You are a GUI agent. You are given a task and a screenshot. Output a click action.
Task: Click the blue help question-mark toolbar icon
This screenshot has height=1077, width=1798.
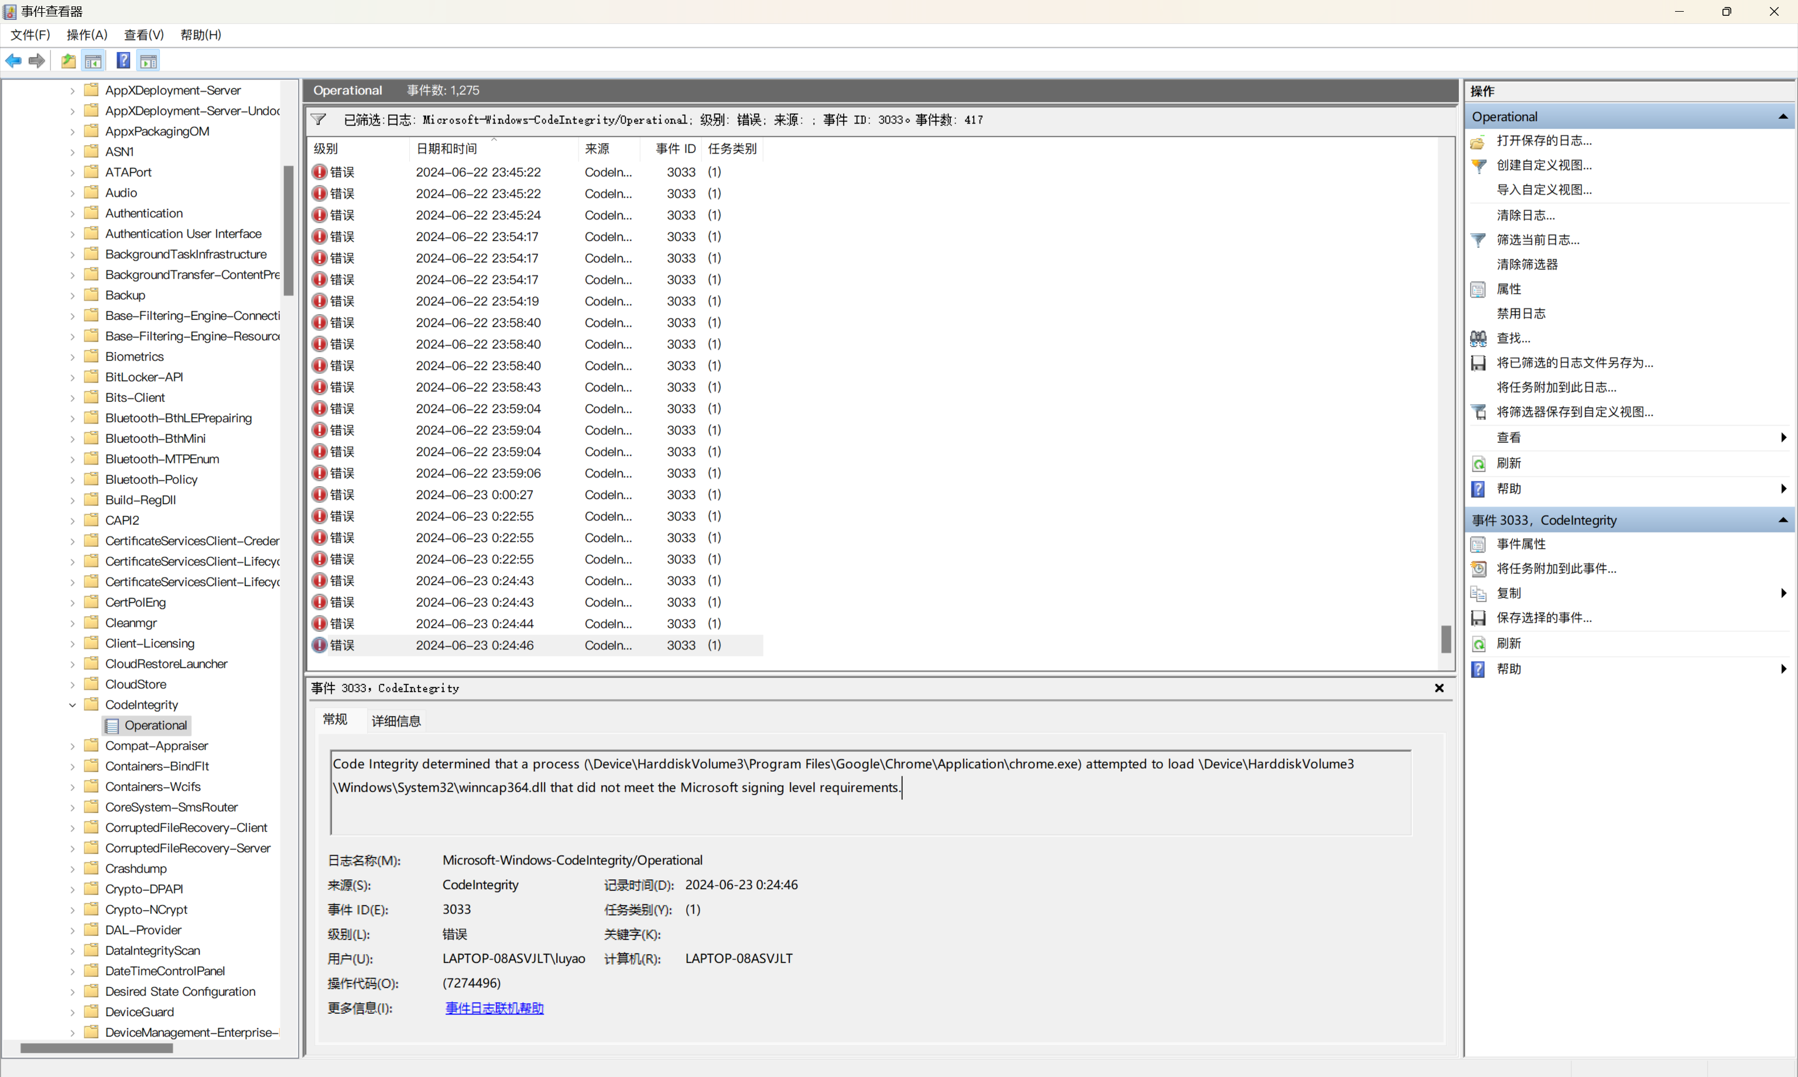[124, 61]
